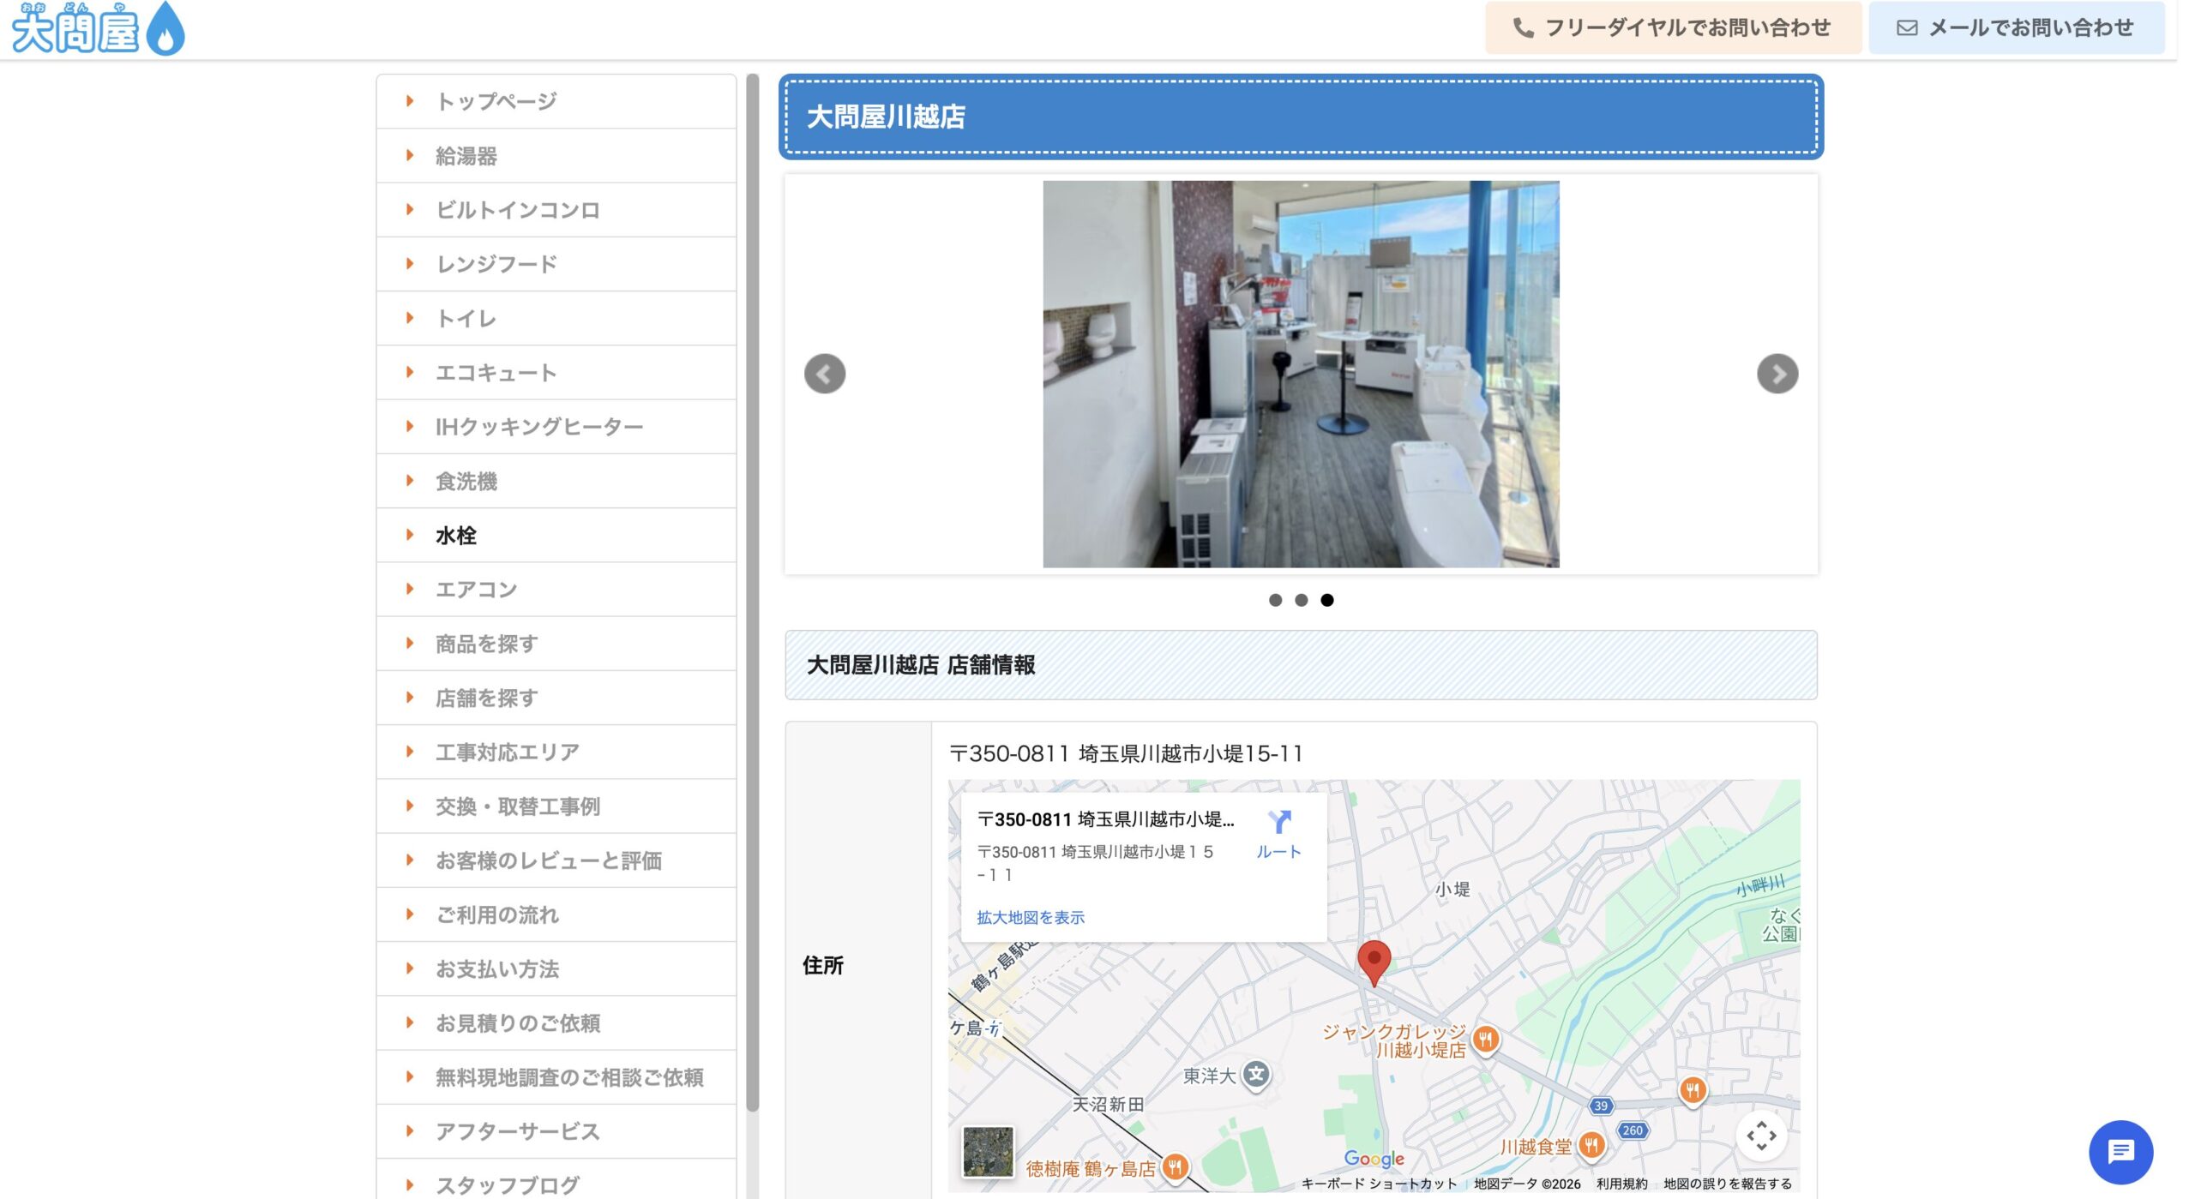Open the chat bubble widget
Viewport: 2195px width, 1199px height.
(2120, 1151)
